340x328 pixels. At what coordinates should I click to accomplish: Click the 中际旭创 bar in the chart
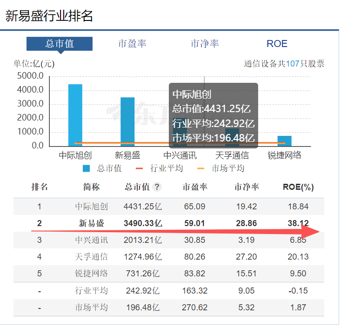75,115
